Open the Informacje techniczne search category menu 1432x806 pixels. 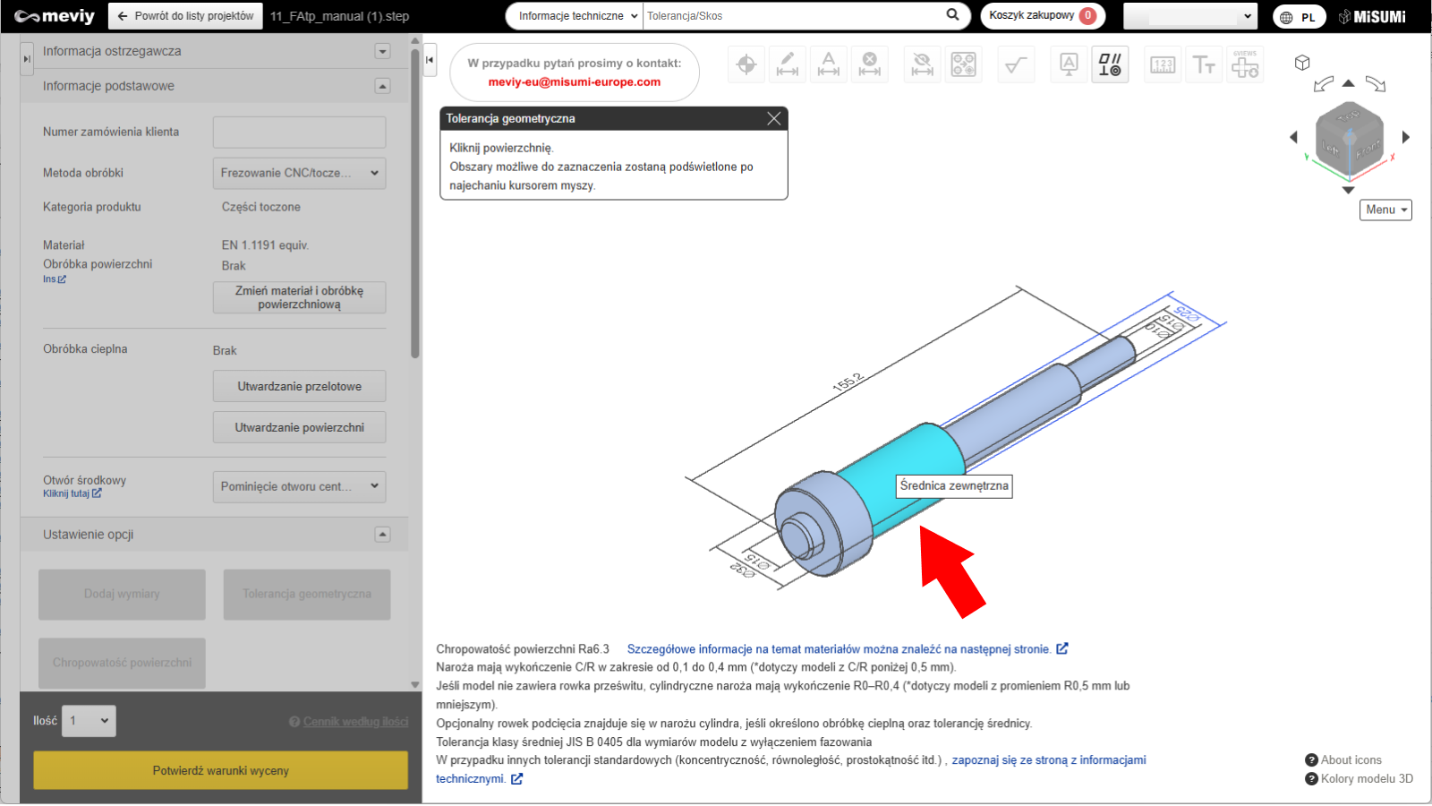coord(575,16)
